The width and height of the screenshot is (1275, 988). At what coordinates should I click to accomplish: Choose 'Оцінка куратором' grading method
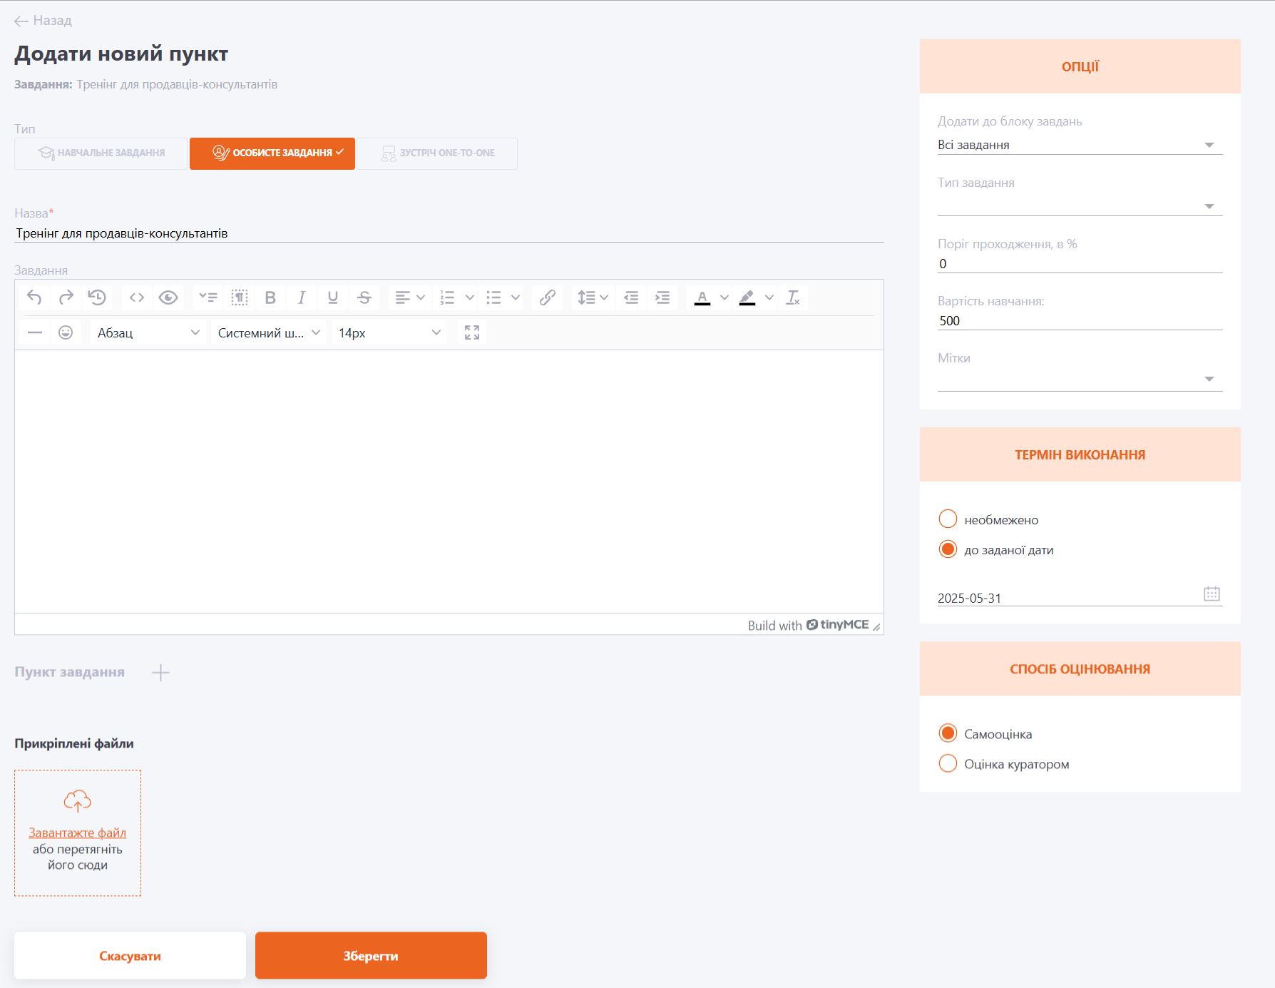(948, 764)
